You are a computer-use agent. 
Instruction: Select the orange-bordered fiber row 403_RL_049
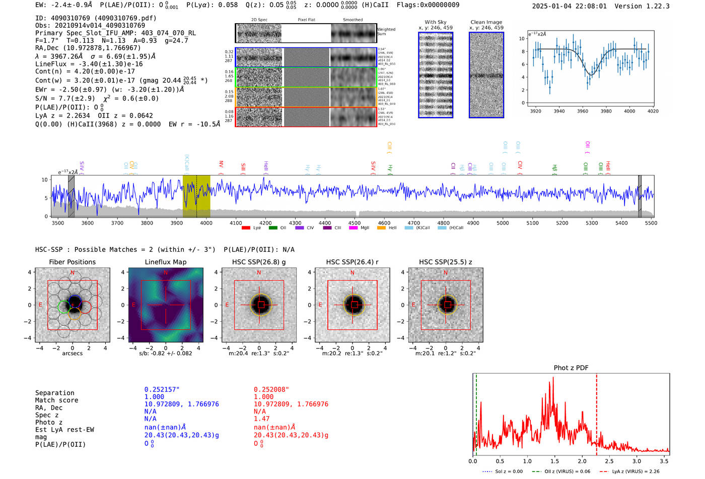[x=306, y=97]
